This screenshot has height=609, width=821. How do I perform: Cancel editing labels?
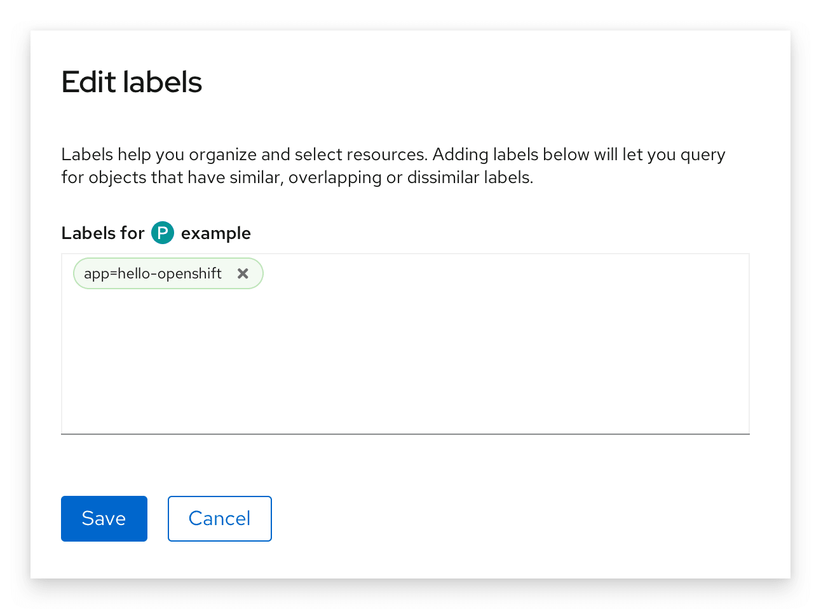(x=220, y=519)
